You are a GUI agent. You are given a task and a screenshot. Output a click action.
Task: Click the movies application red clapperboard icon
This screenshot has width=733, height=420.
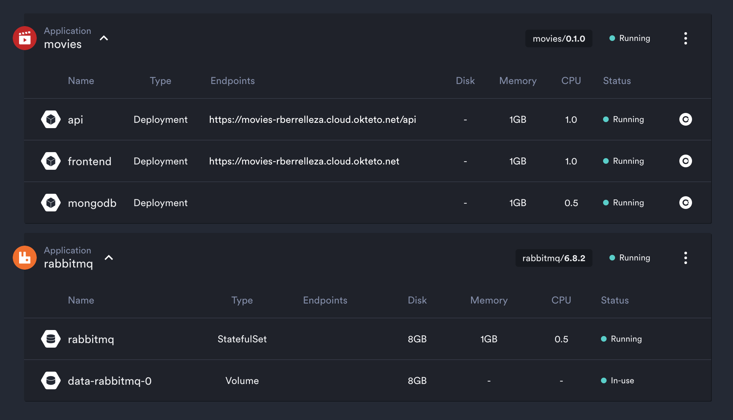click(25, 38)
